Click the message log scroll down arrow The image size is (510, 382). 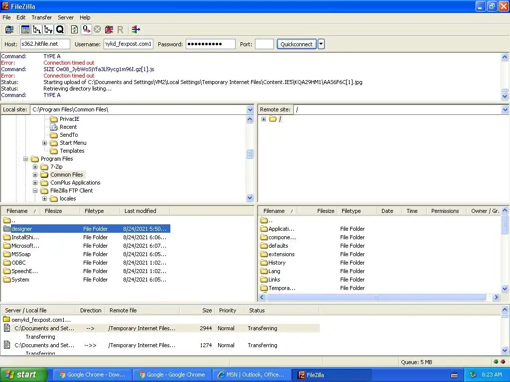click(x=505, y=96)
